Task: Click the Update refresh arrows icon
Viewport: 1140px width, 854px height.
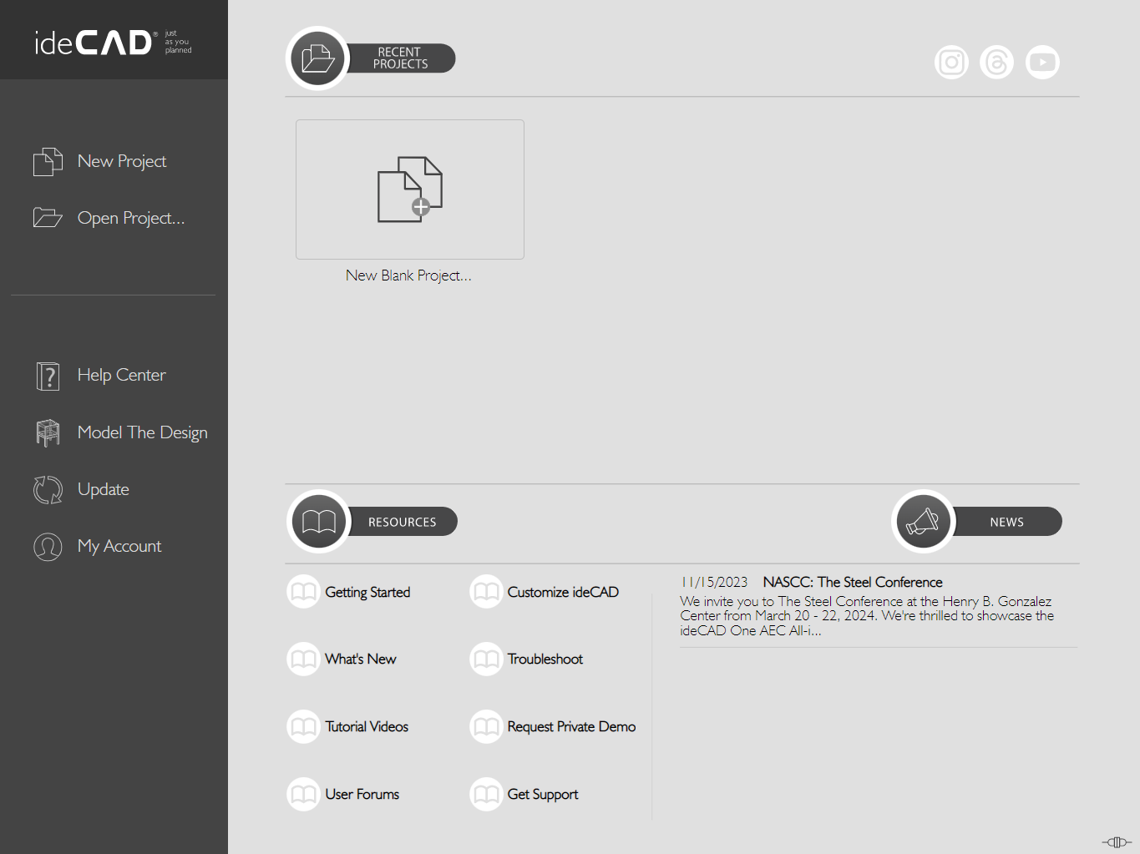Action: (48, 489)
